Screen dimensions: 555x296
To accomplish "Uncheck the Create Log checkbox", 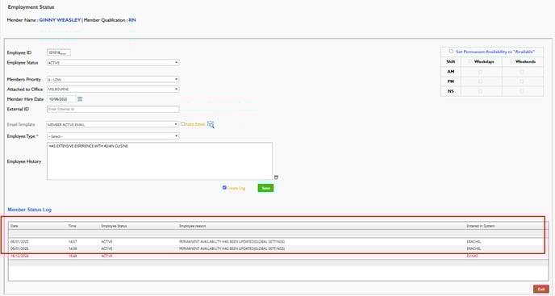I will point(224,188).
